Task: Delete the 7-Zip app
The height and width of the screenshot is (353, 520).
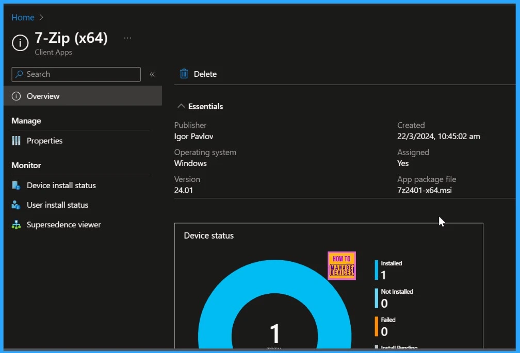Action: (x=198, y=74)
